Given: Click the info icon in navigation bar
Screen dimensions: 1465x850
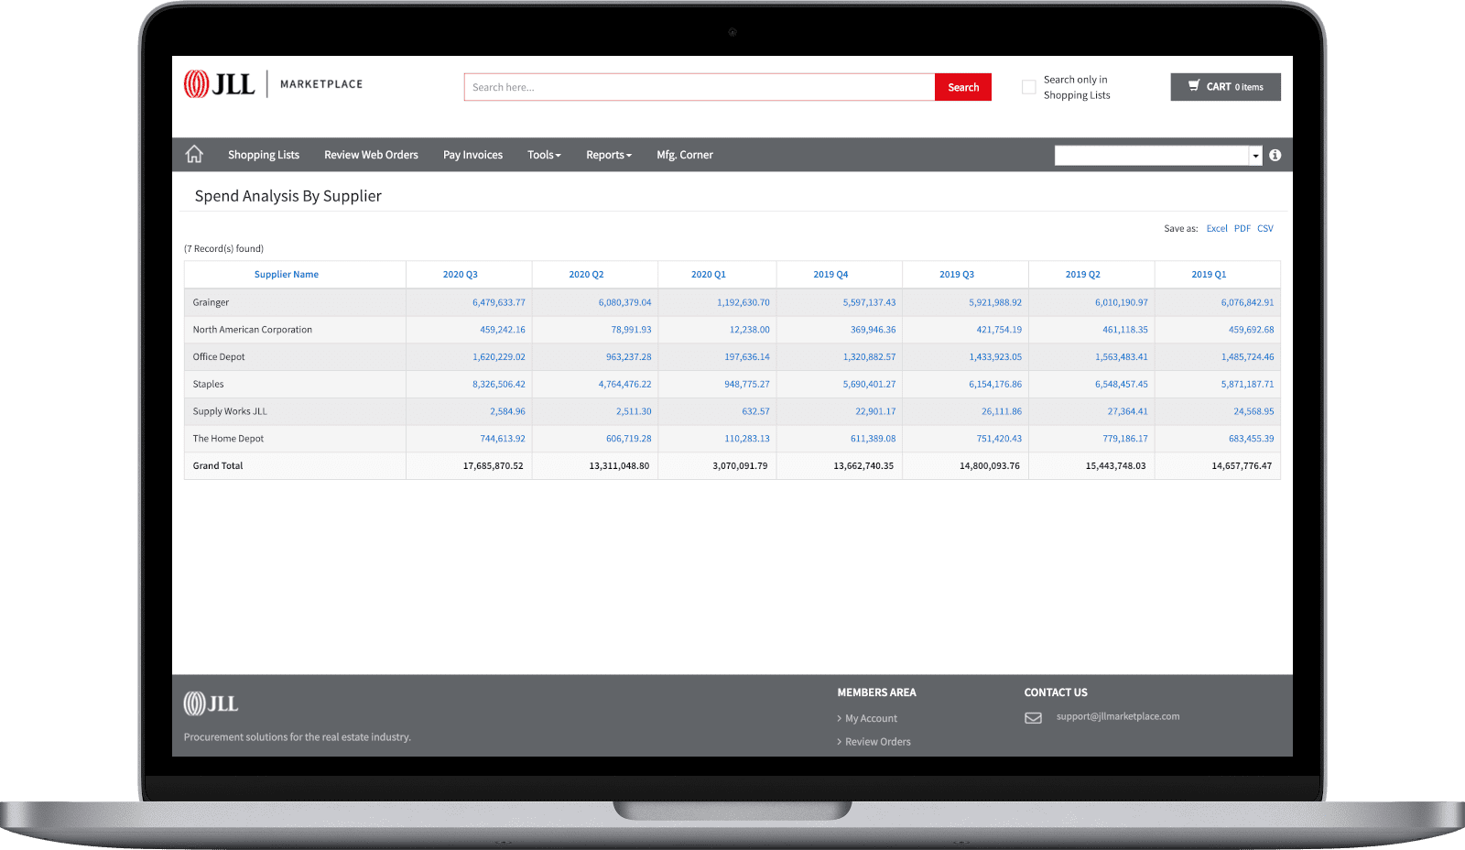Looking at the screenshot, I should tap(1275, 155).
